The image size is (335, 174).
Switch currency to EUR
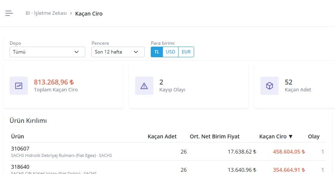tap(186, 52)
